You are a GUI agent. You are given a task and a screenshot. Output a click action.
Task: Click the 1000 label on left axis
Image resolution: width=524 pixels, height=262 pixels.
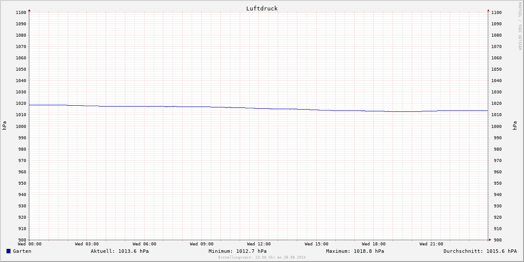click(21, 126)
